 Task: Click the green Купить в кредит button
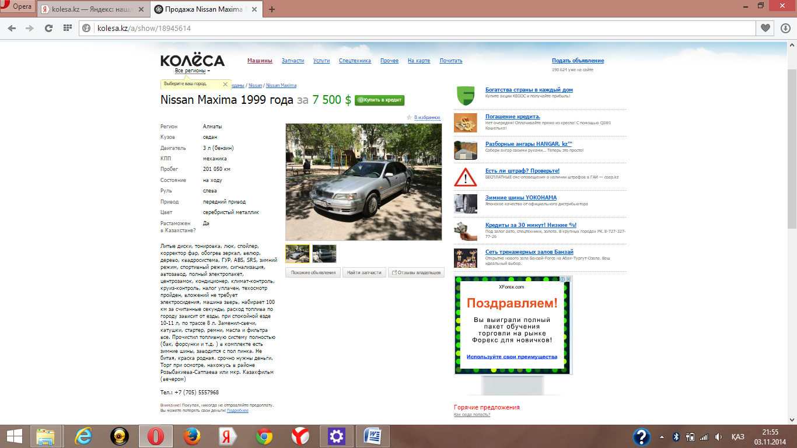[x=379, y=100]
